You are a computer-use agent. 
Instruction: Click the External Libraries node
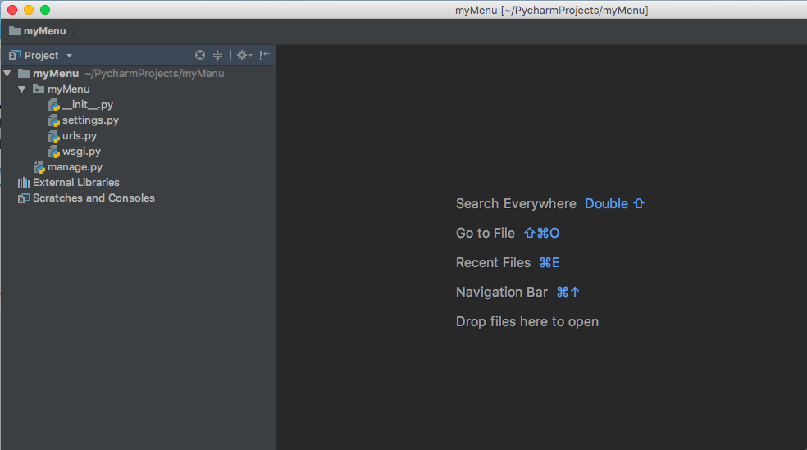point(76,183)
